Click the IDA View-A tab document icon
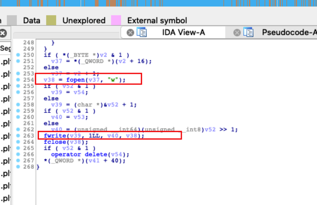The image size is (317, 205). coord(142,33)
